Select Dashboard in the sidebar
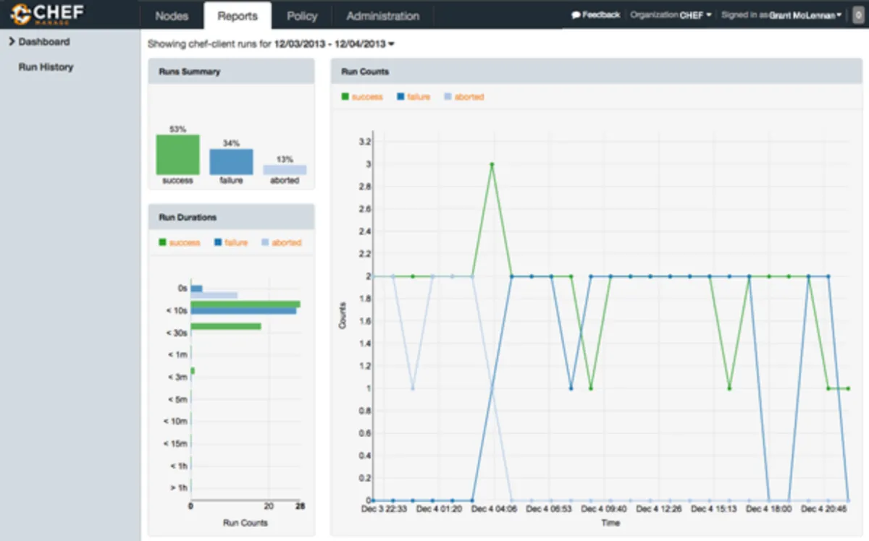 [43, 42]
